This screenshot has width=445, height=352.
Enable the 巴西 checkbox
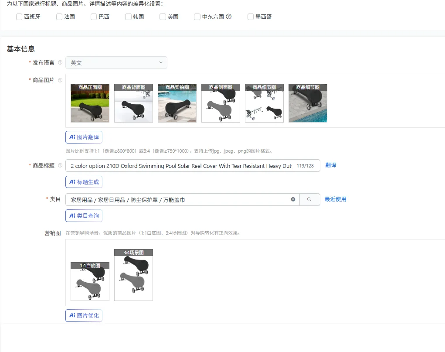[x=94, y=17]
